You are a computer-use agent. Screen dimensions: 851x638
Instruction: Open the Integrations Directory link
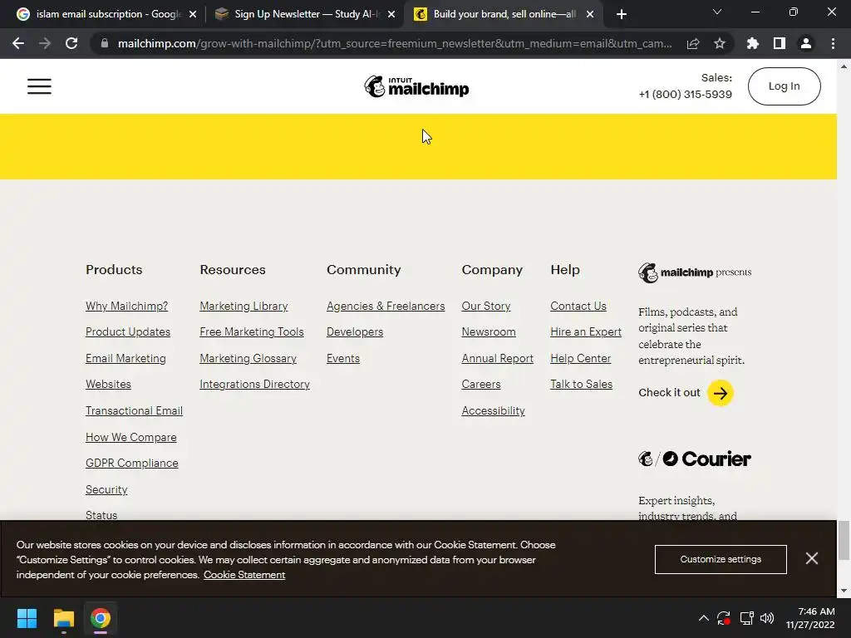coord(254,384)
